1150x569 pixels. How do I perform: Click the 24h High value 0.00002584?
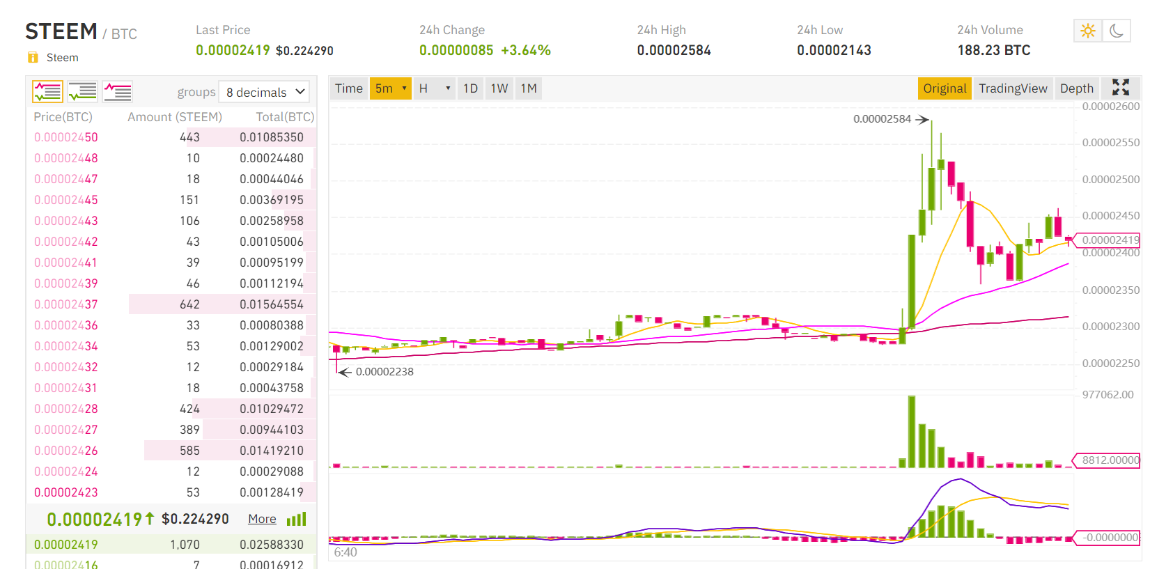[674, 50]
